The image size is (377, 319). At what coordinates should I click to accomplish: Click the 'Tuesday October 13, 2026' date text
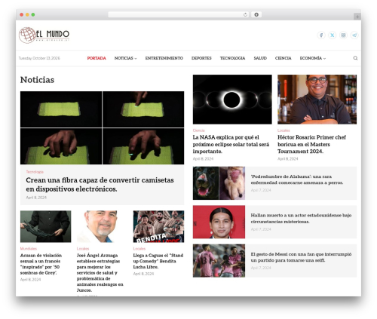click(x=39, y=58)
